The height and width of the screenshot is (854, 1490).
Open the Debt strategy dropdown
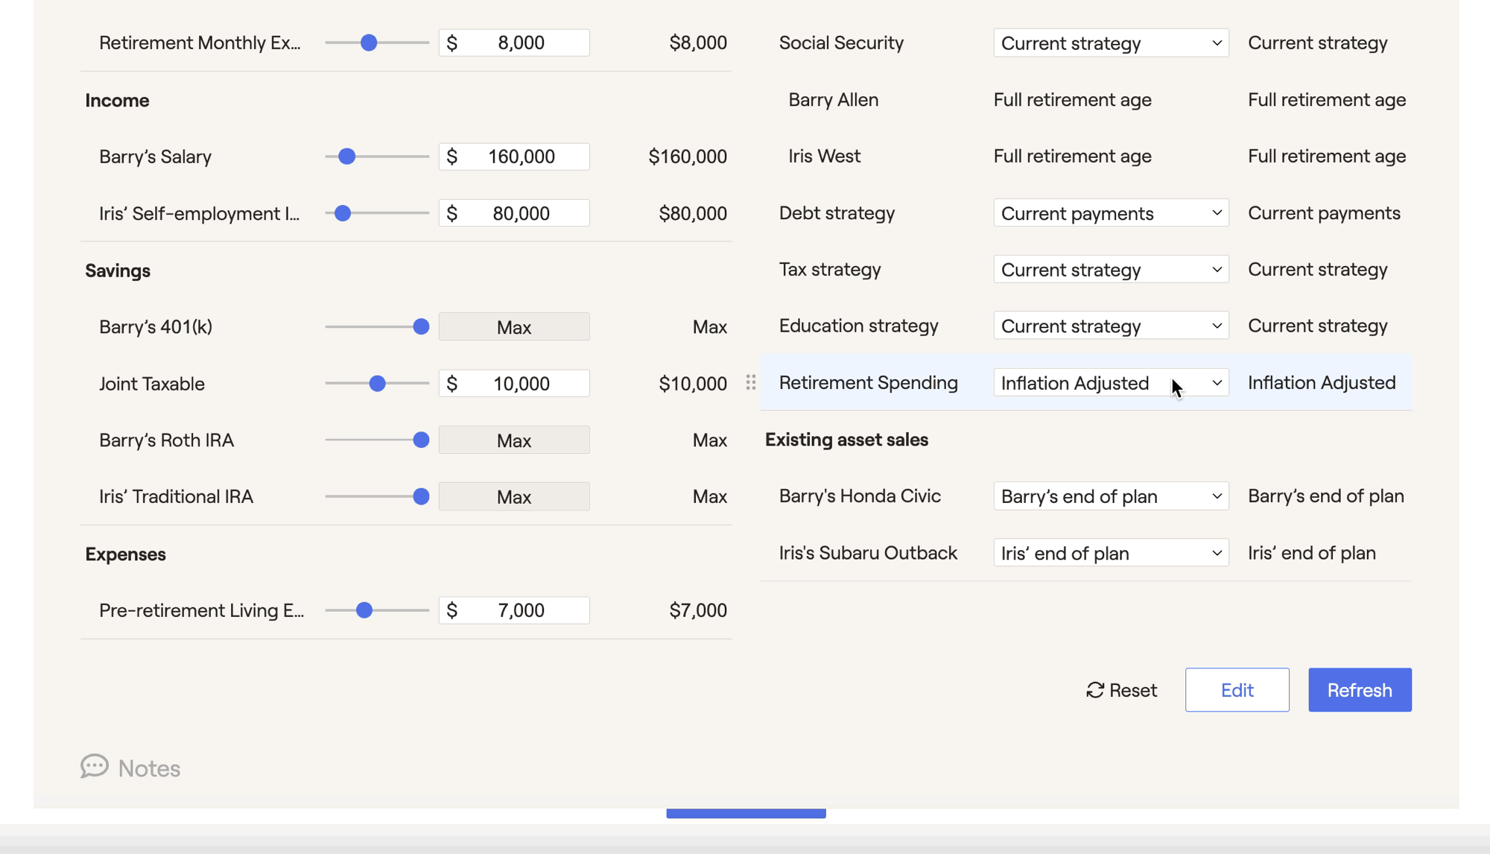click(x=1111, y=213)
